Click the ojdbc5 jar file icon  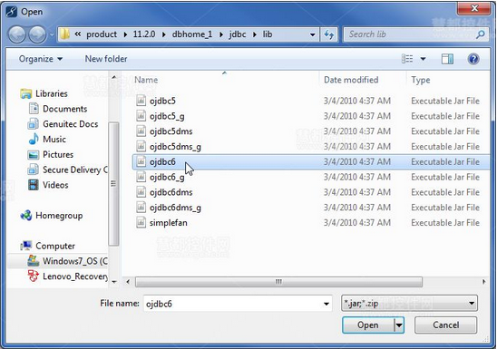click(x=141, y=101)
